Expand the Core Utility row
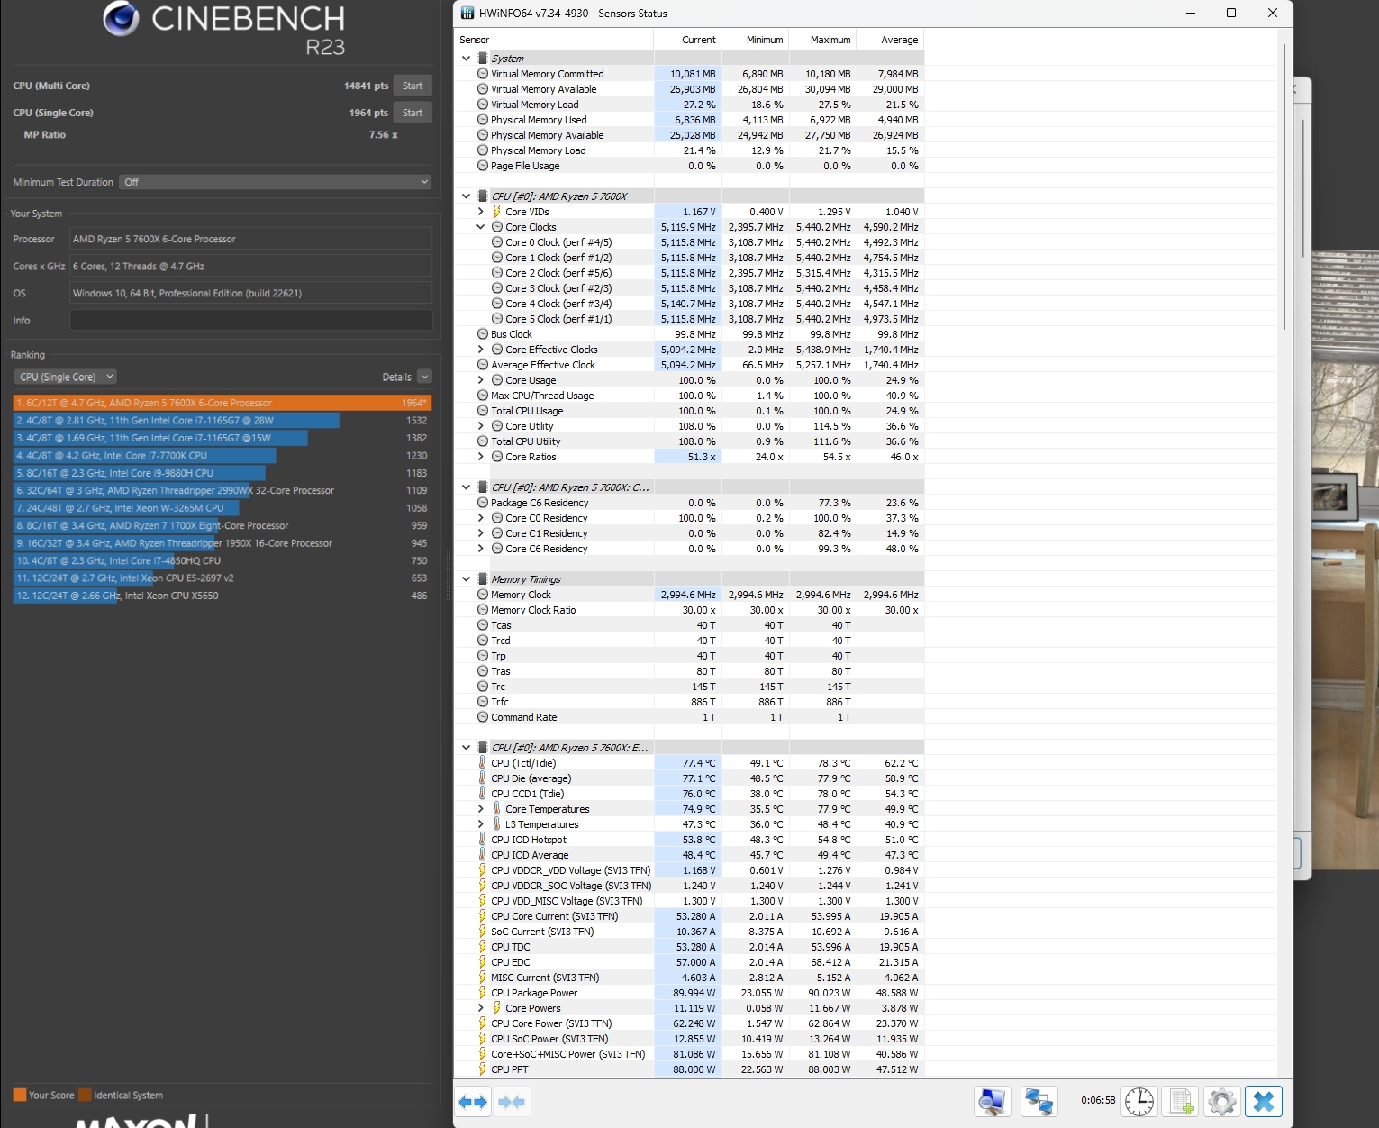This screenshot has height=1128, width=1379. pyautogui.click(x=481, y=426)
